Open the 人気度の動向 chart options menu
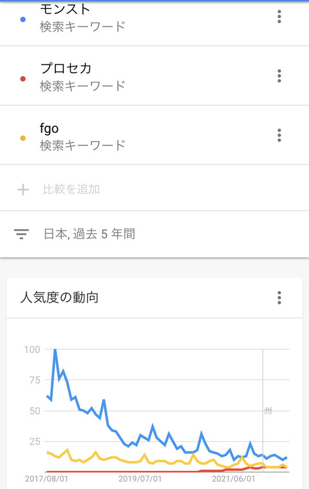 pyautogui.click(x=279, y=298)
